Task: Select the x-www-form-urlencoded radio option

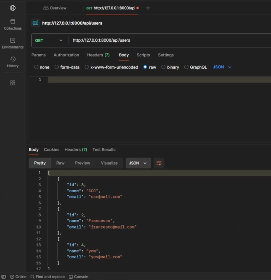Action: point(86,67)
